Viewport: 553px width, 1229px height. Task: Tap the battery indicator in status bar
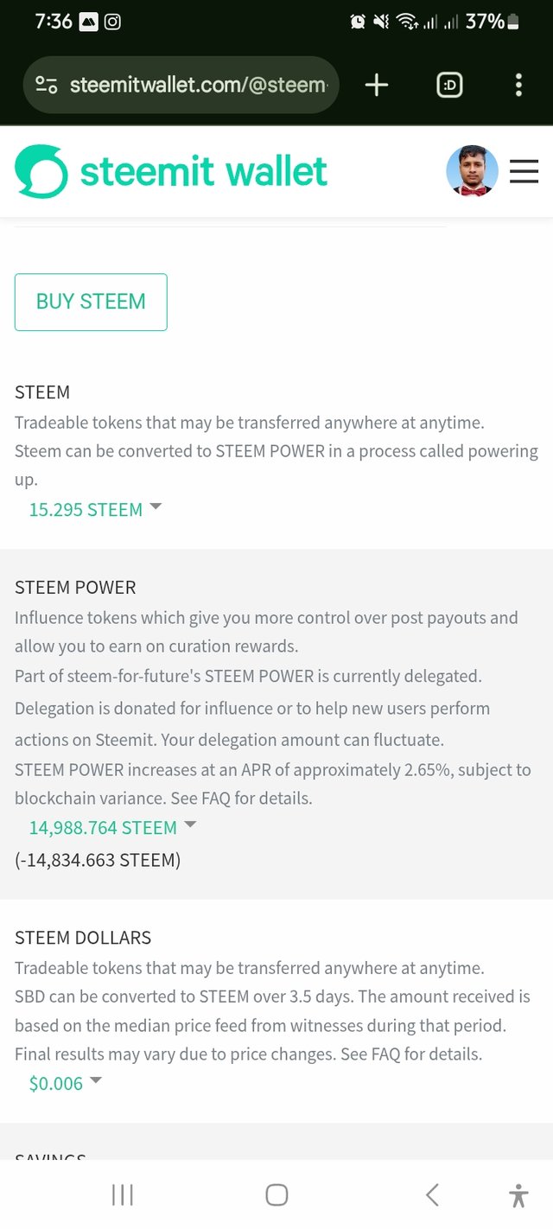coord(513,22)
